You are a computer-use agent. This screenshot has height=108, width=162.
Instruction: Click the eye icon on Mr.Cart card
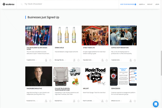click(x=102, y=100)
